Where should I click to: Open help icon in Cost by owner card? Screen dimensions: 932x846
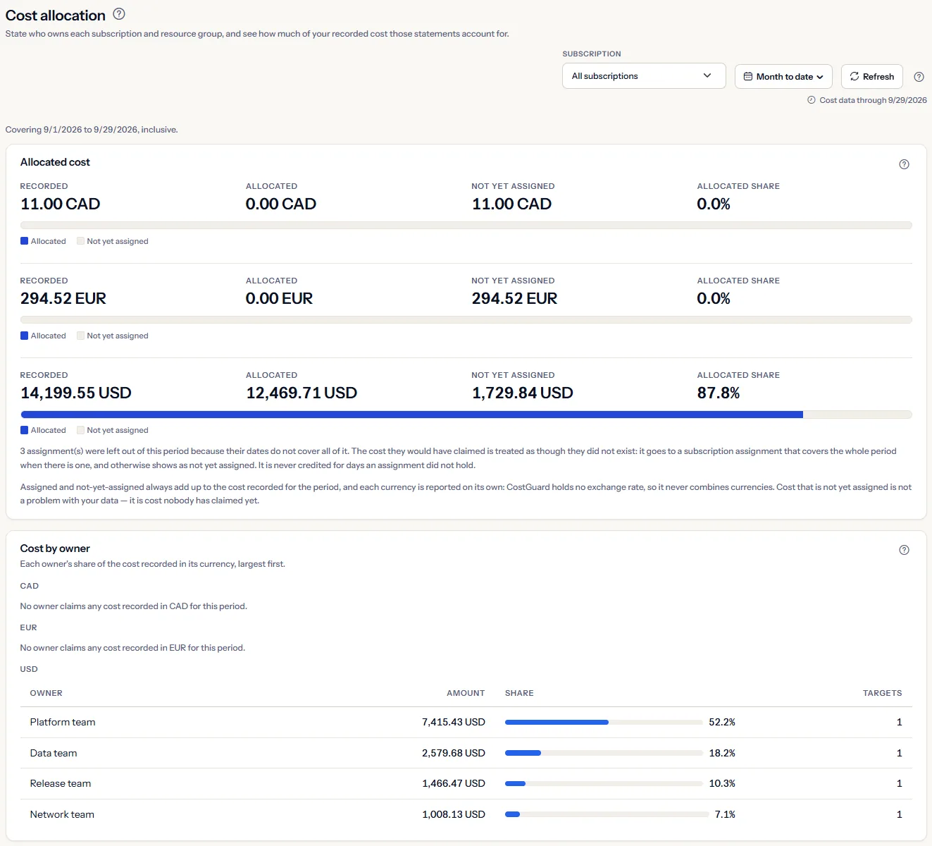point(904,550)
